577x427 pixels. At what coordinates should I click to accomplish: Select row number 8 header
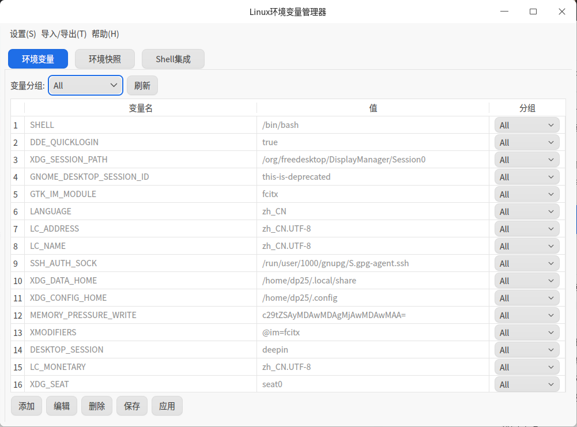(x=18, y=246)
